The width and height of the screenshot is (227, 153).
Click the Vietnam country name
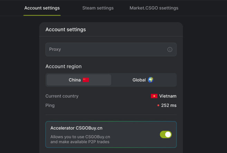pos(168,96)
